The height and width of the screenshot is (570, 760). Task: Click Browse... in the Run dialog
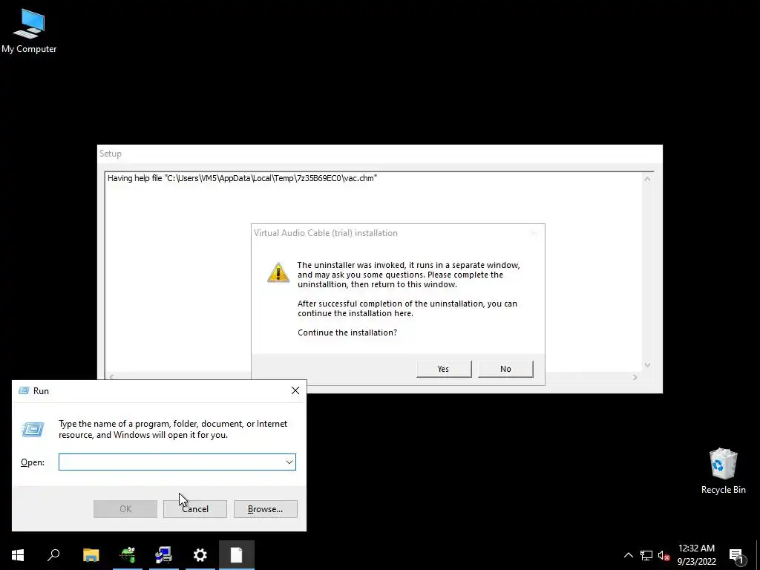point(265,509)
